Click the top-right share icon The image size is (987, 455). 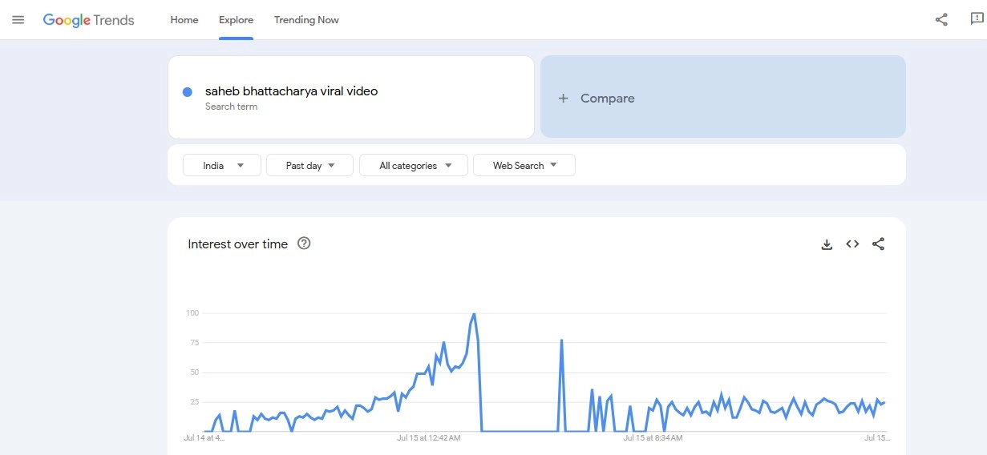pyautogui.click(x=941, y=20)
